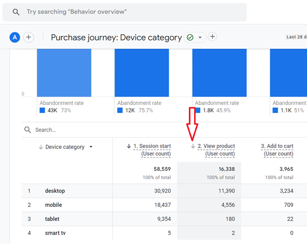Select the desktop row in the table
This screenshot has height=244, width=307.
point(55,191)
